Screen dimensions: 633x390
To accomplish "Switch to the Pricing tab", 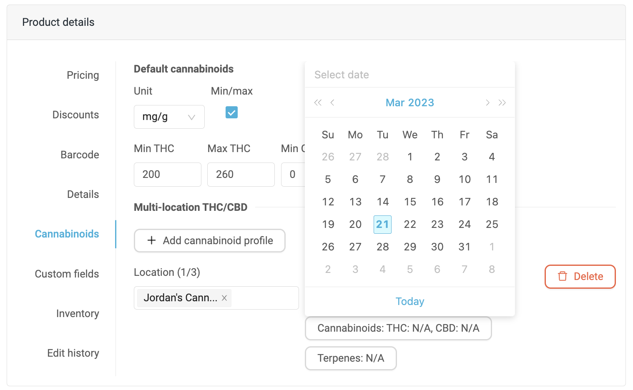I will tap(83, 75).
